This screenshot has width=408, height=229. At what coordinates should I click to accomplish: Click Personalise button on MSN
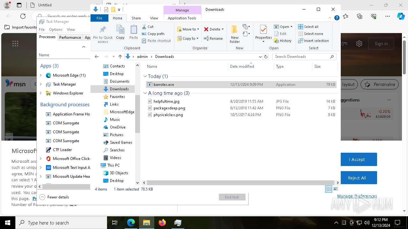coord(380,84)
